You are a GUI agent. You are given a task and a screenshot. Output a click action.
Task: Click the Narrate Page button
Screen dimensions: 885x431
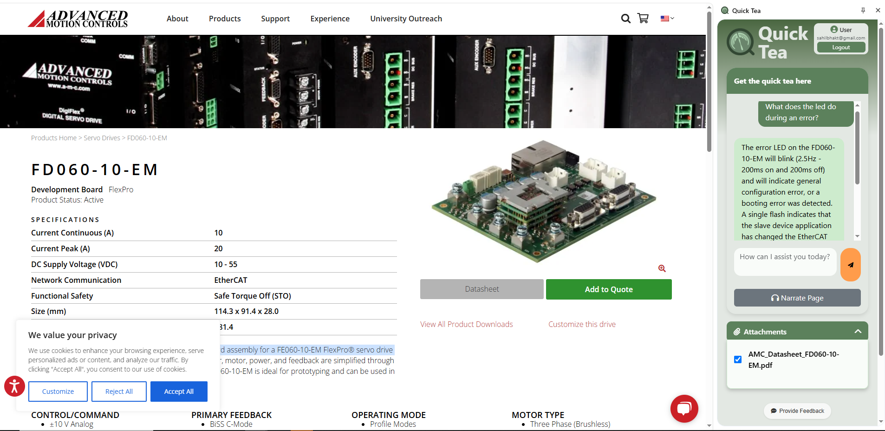[x=797, y=298]
